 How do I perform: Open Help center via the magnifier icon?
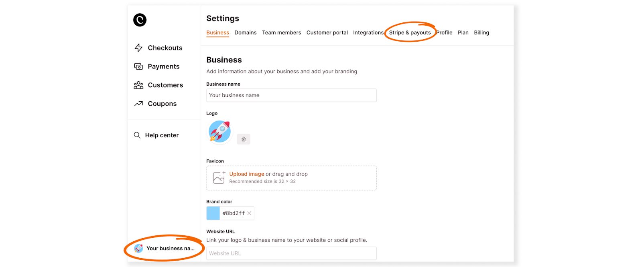click(x=137, y=135)
